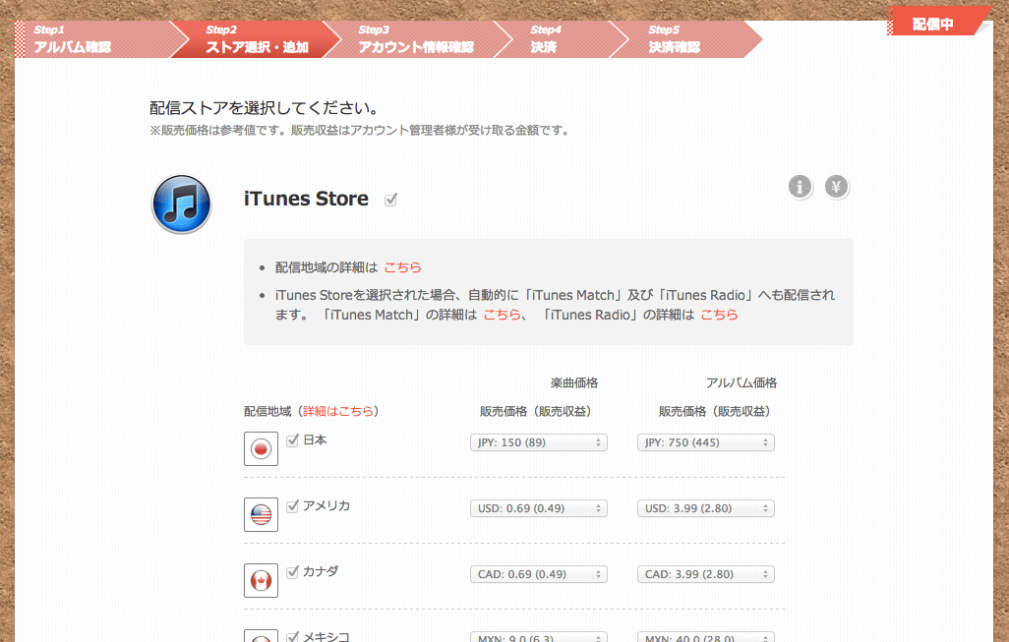
Task: Open こちら link for iTunes Match details
Action: (x=502, y=315)
